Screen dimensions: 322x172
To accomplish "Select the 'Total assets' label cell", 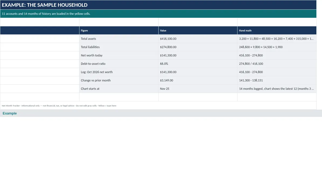I will 119,39.
